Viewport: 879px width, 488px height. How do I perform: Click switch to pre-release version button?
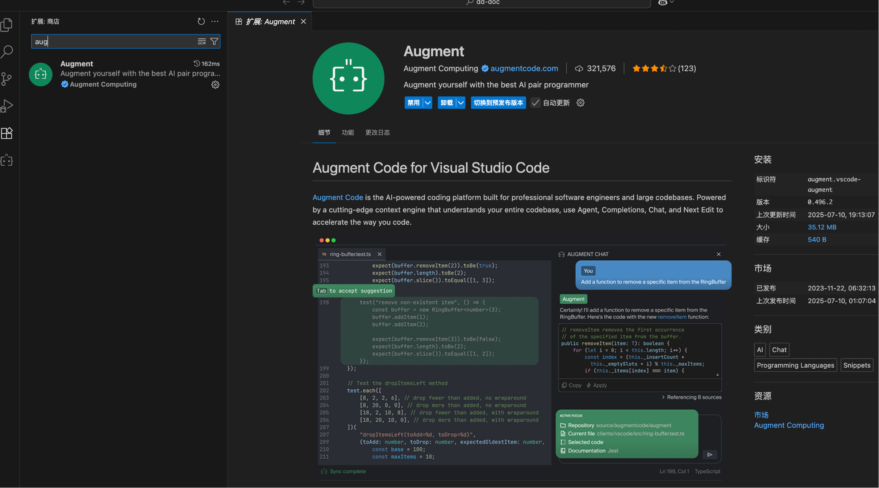(x=498, y=103)
